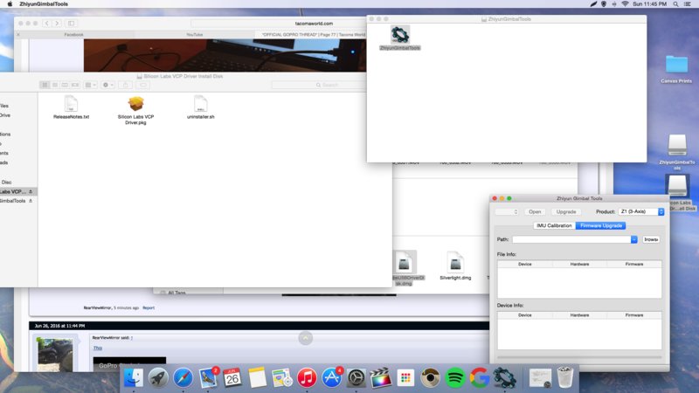
Task: Open the Product dropdown showing Z1 (3-Axis)
Action: click(x=641, y=211)
